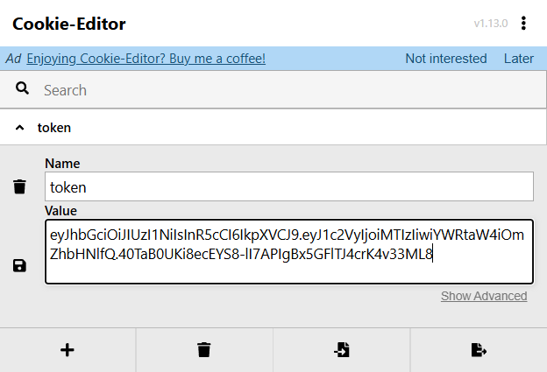
Task: Delete the token cookie with side trash icon
Action: pyautogui.click(x=19, y=186)
